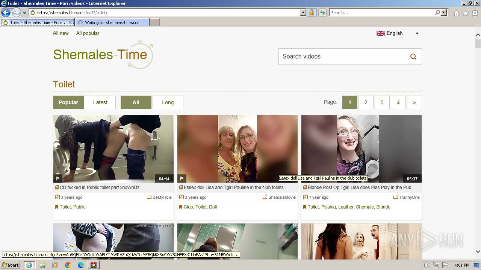Click the UK flag language icon

click(381, 33)
